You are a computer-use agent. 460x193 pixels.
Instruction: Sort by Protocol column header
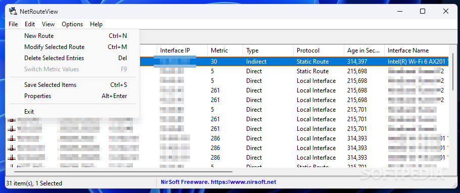(318, 51)
